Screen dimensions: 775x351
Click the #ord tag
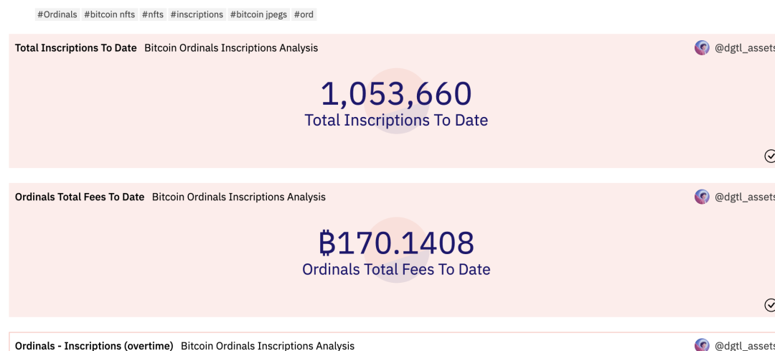pyautogui.click(x=304, y=14)
